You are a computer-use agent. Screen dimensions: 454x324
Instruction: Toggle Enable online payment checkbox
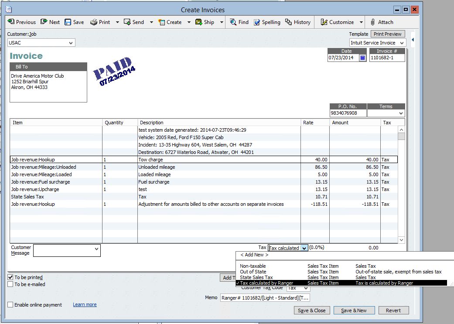pos(10,305)
